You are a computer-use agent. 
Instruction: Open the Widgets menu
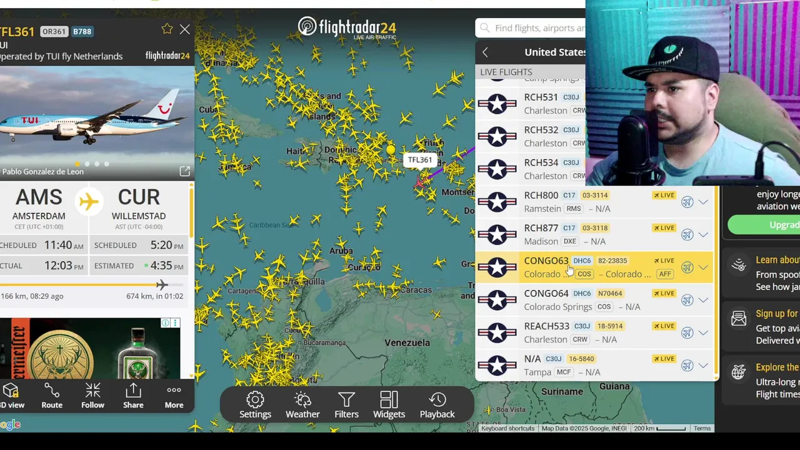[x=389, y=405]
